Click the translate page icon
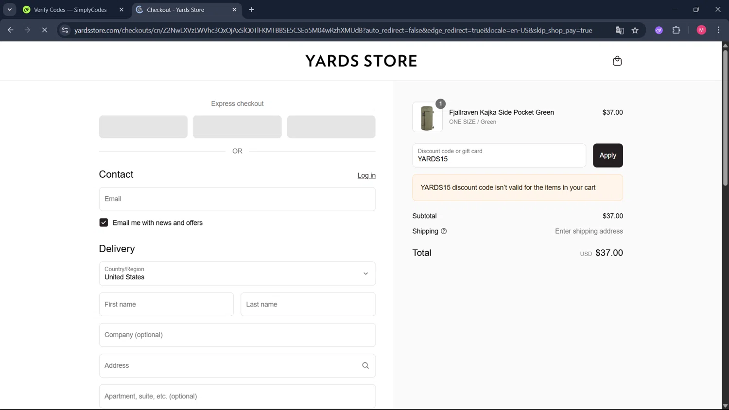Viewport: 729px width, 410px height. [x=620, y=30]
